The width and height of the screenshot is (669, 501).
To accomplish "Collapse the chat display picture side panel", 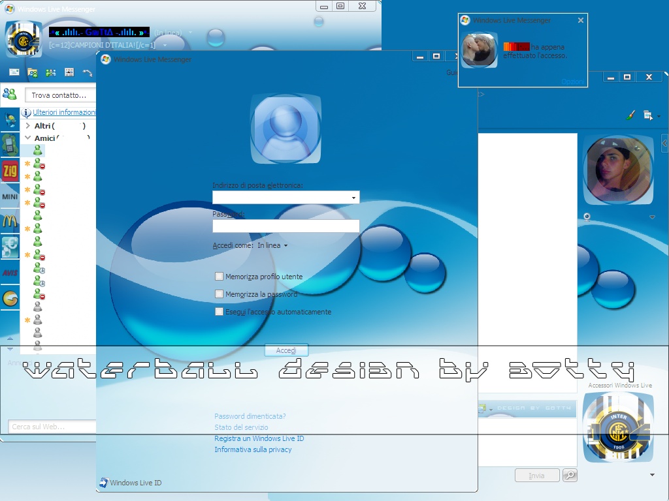I will (x=664, y=144).
